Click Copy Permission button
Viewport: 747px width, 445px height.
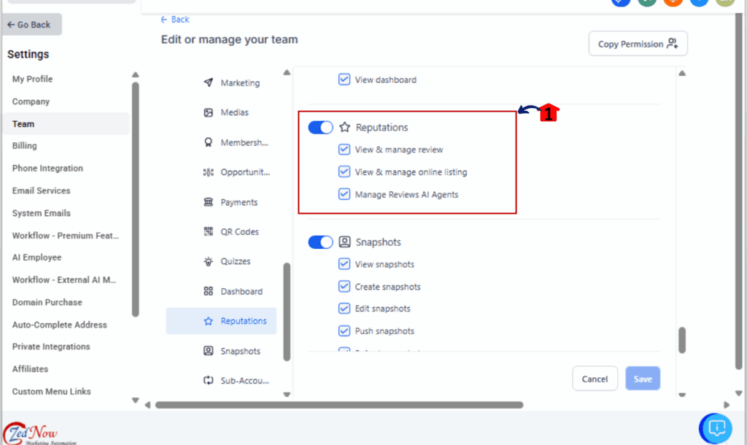click(638, 44)
